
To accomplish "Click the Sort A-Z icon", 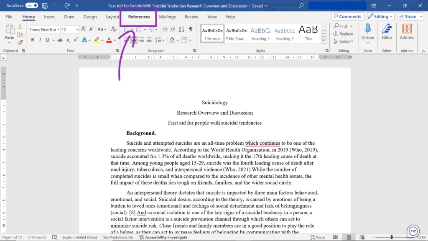I will click(181, 29).
